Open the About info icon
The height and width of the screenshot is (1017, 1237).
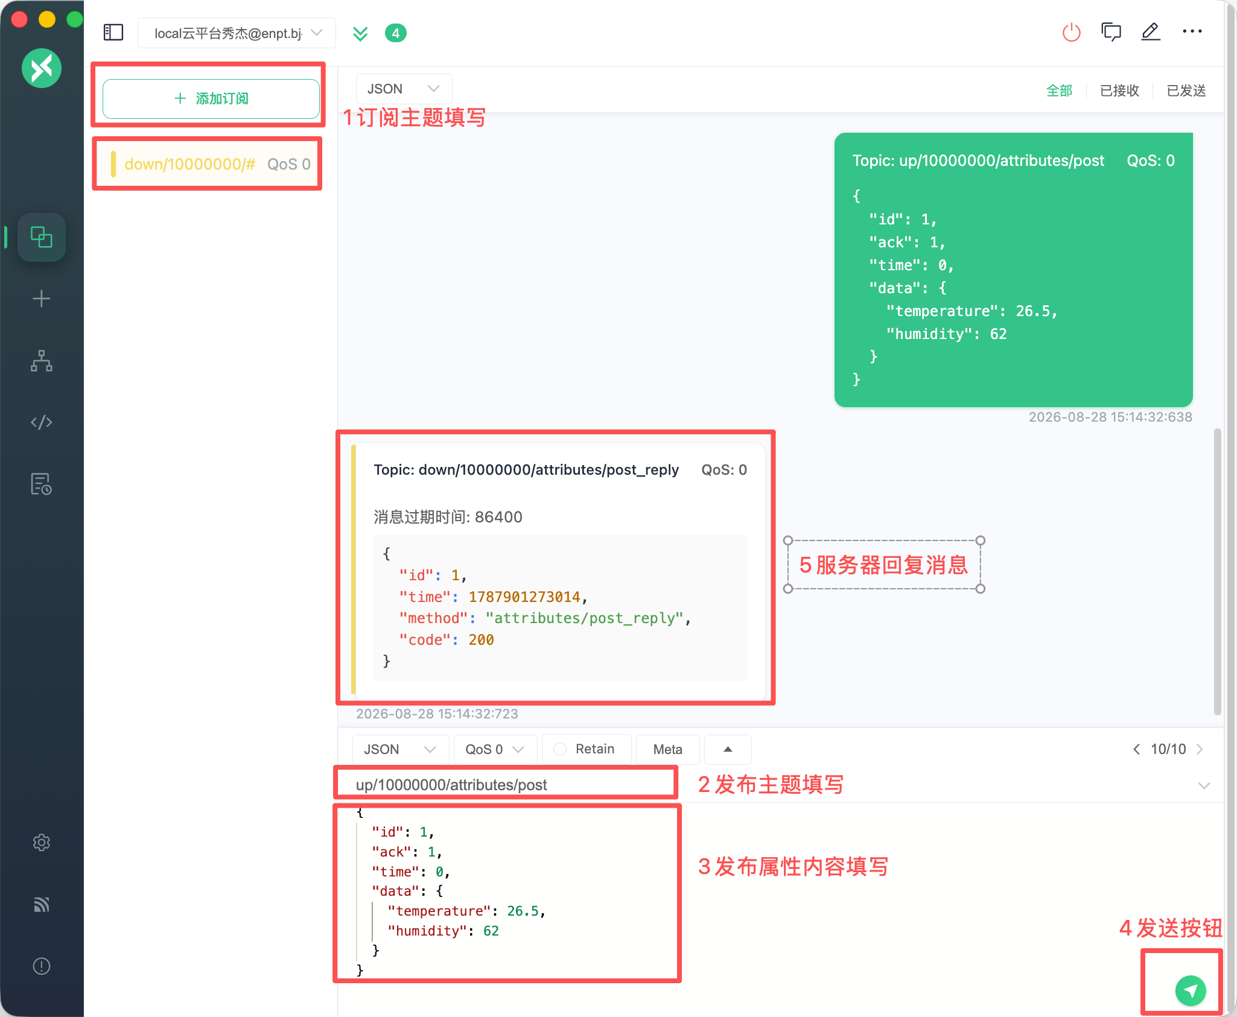click(x=42, y=966)
